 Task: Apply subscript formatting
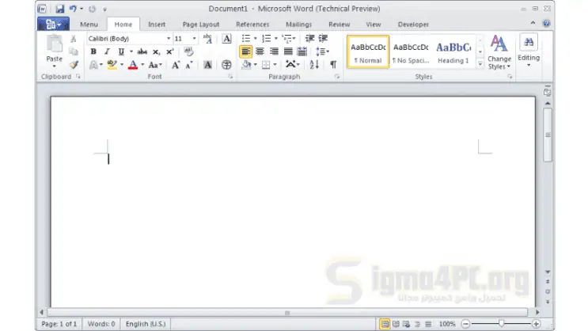156,51
